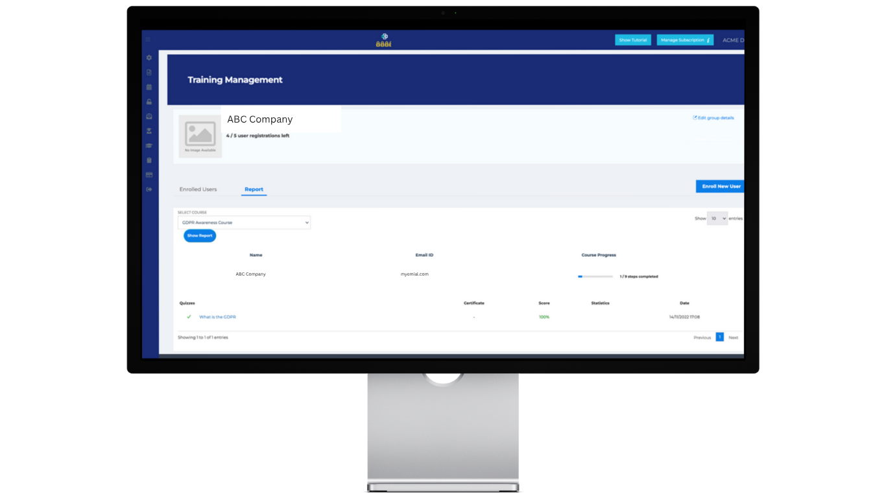Click the course progress bar
This screenshot has height=498, width=886.
[x=593, y=276]
